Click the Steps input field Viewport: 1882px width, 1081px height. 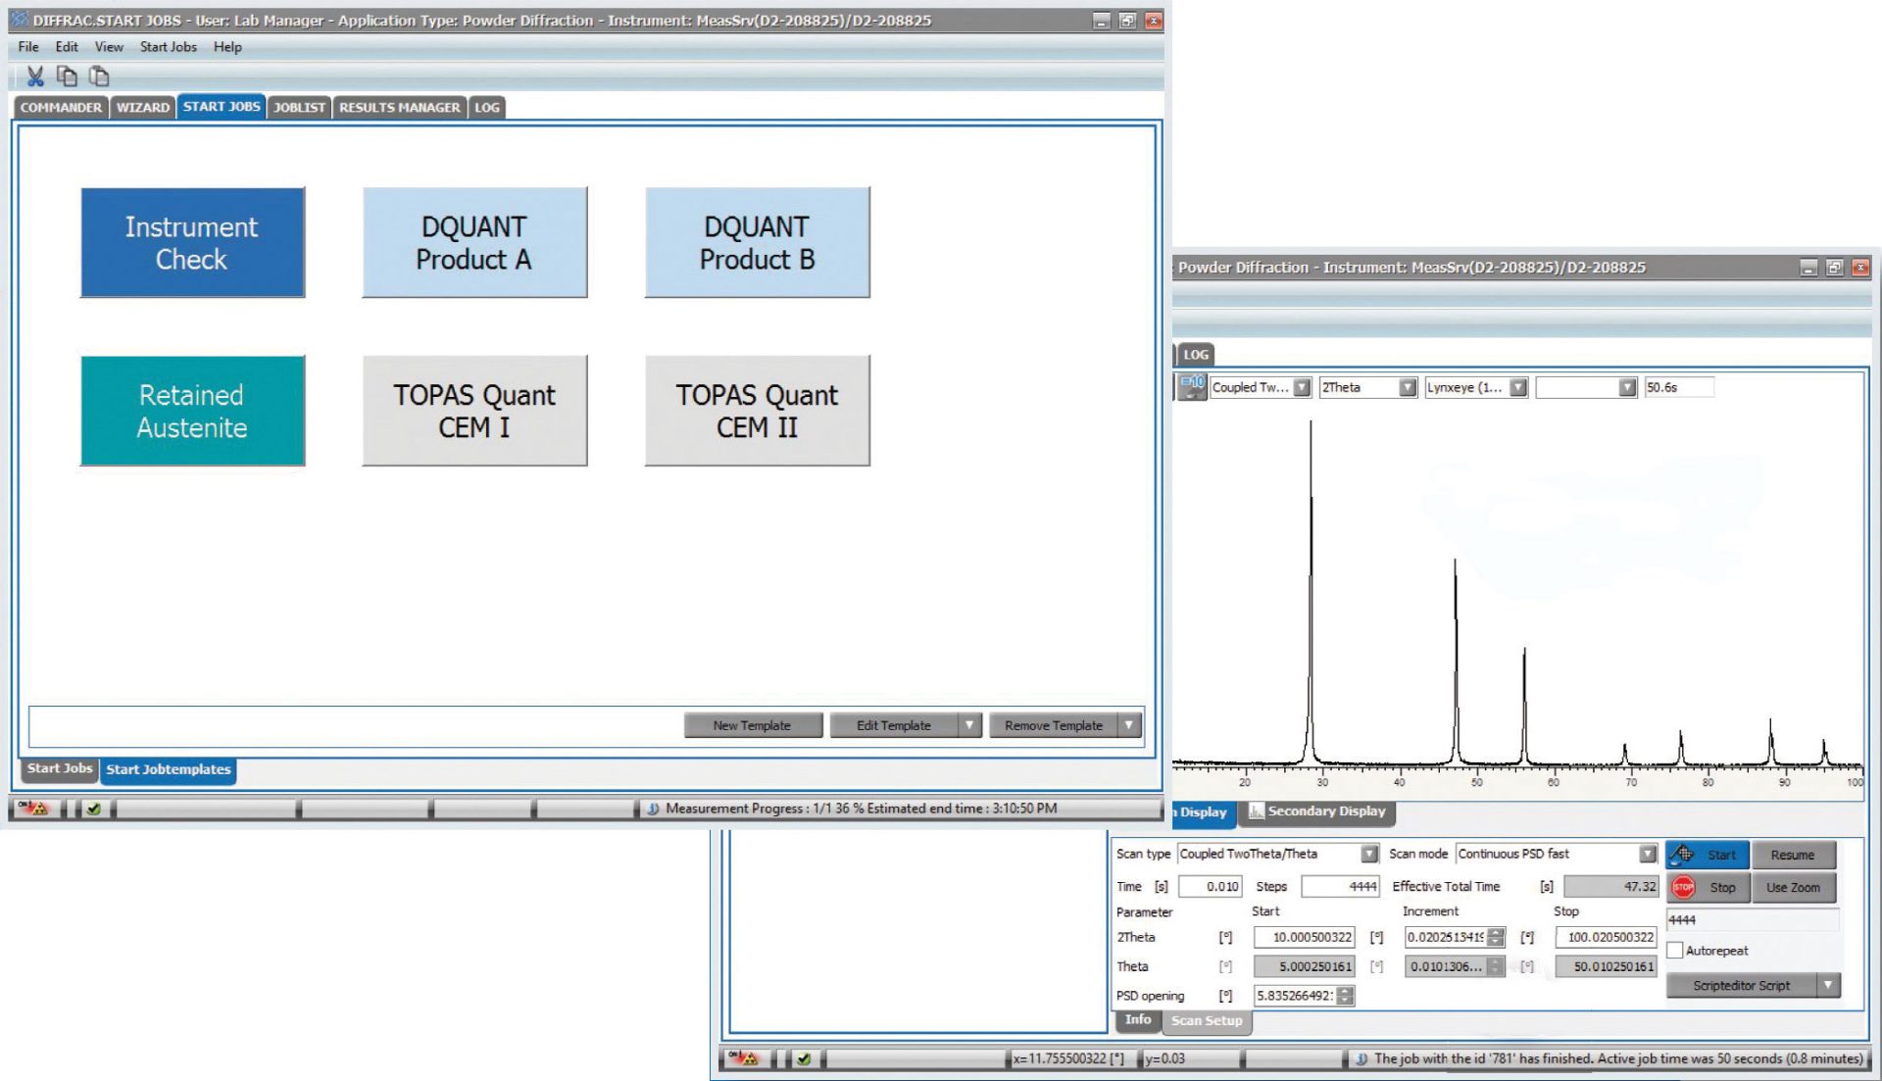tap(1339, 886)
